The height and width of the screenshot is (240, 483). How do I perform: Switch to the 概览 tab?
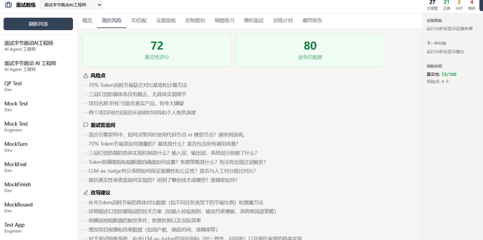87,21
